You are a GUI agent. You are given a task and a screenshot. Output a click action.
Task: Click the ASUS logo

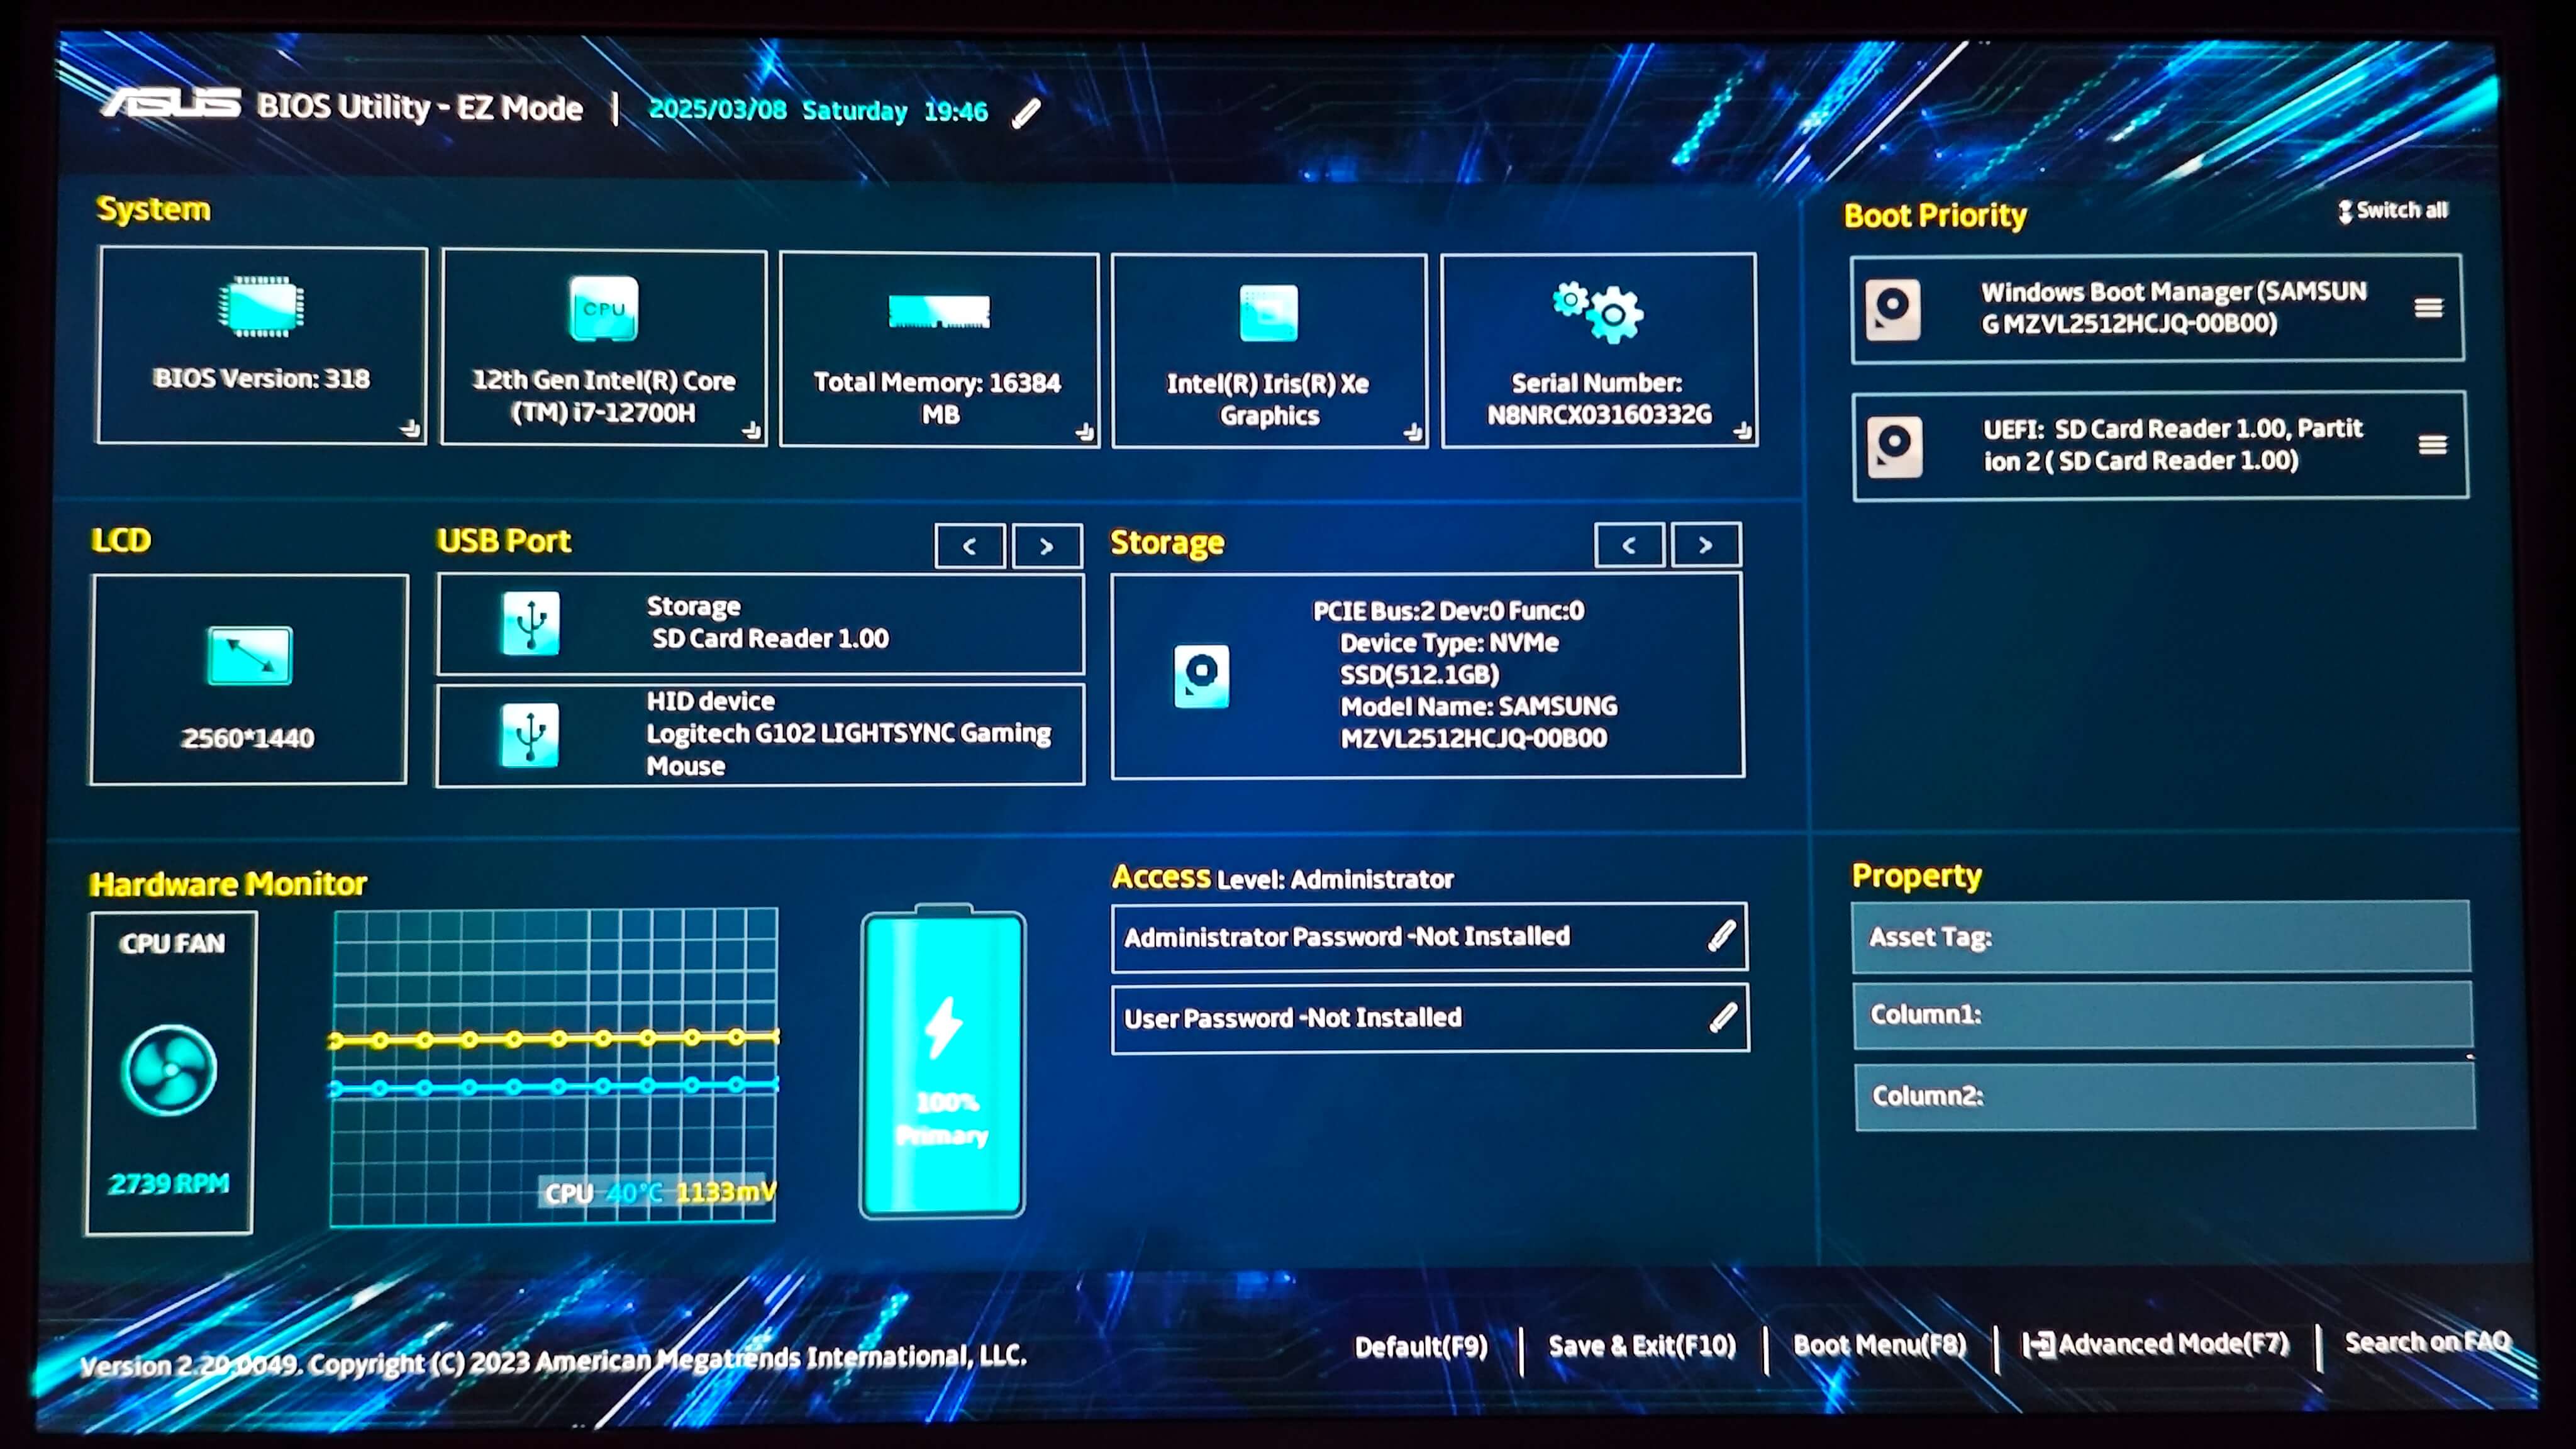click(x=170, y=103)
